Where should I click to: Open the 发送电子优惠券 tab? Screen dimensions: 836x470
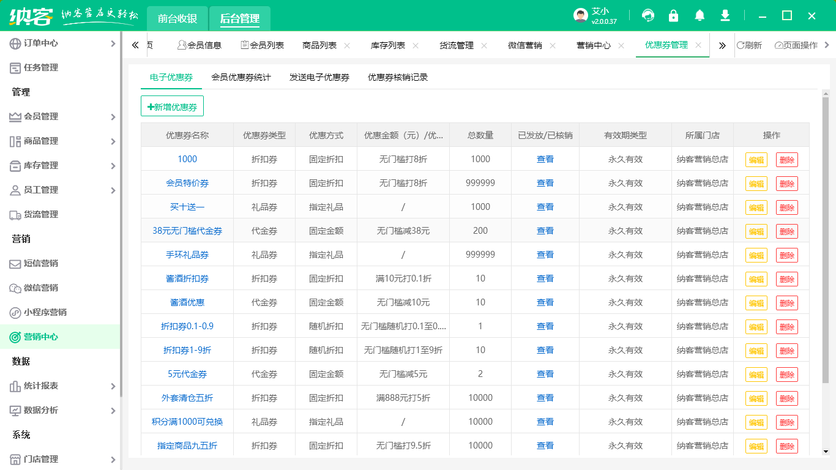tap(319, 77)
